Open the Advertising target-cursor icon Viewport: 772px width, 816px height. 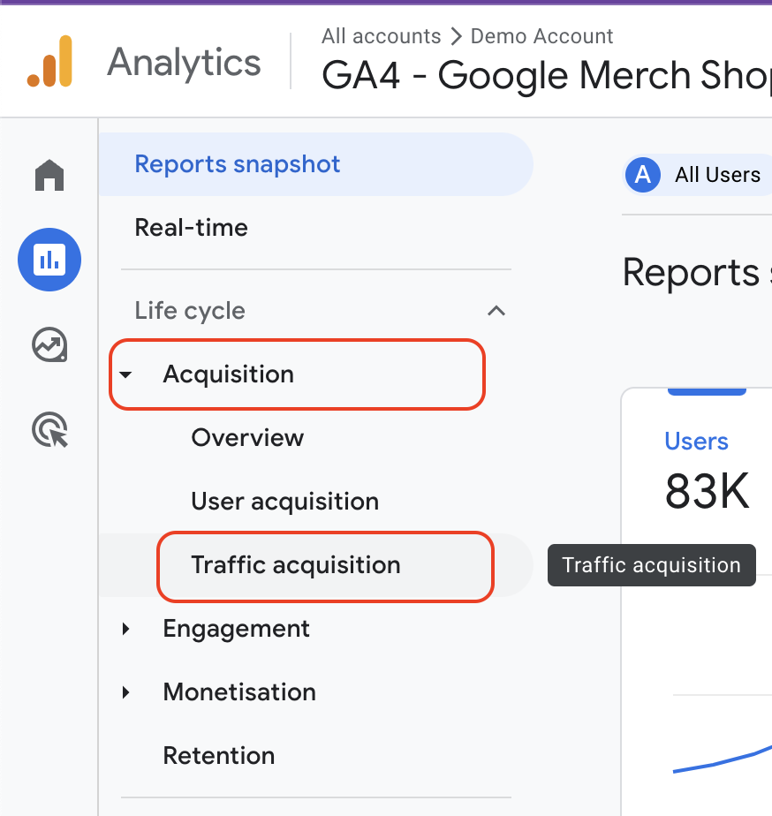pyautogui.click(x=50, y=430)
